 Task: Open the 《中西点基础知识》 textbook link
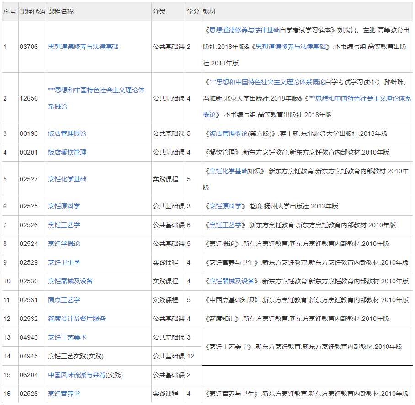click(232, 300)
